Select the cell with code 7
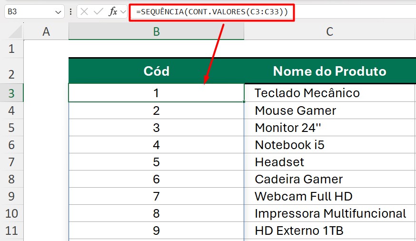Image resolution: width=416 pixels, height=241 pixels. click(x=156, y=196)
